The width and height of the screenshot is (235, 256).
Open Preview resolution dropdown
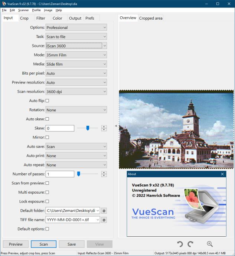76,82
